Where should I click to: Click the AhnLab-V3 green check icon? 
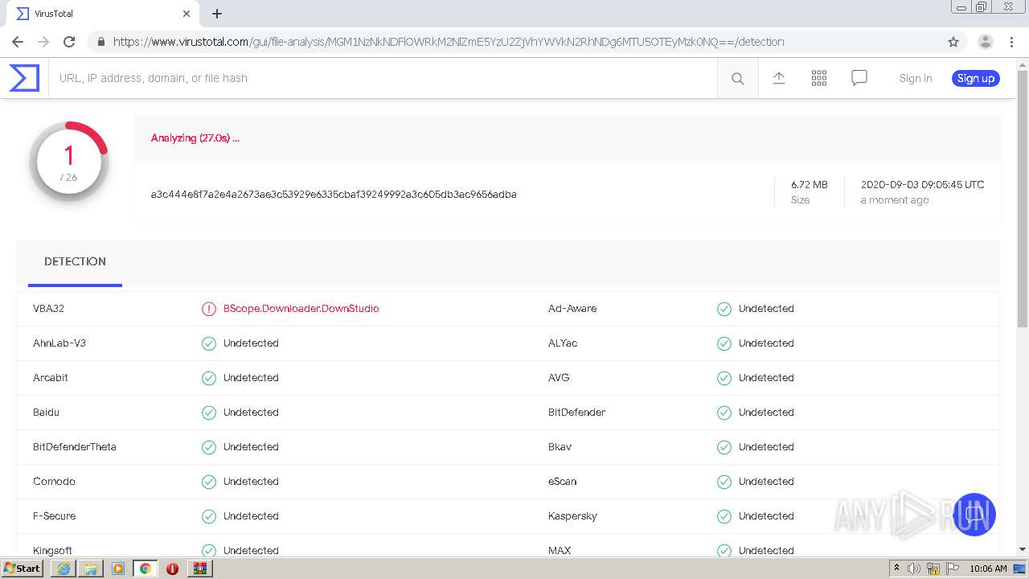coord(209,343)
